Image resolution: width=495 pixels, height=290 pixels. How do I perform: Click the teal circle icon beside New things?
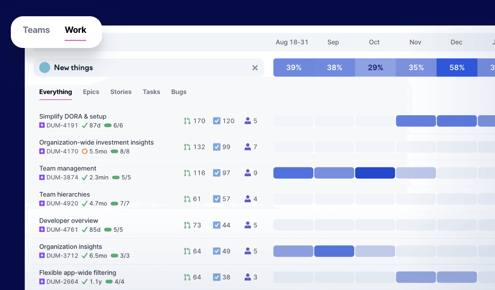[45, 68]
